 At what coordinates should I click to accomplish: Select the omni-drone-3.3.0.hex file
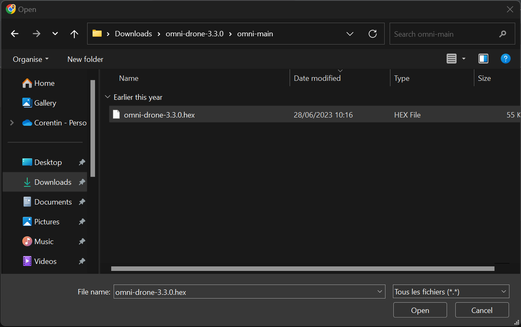pos(159,115)
